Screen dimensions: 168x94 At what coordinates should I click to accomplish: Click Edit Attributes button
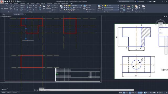91,10
